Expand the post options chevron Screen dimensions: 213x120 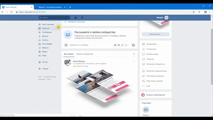click(133, 61)
